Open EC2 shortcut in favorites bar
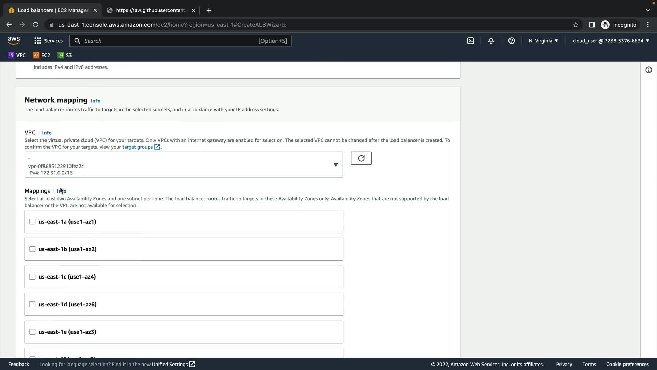 tap(41, 55)
